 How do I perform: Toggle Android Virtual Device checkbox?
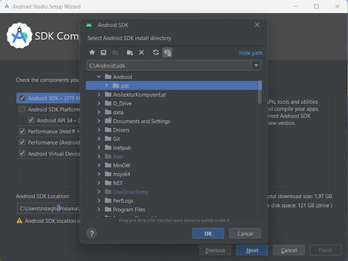click(22, 153)
